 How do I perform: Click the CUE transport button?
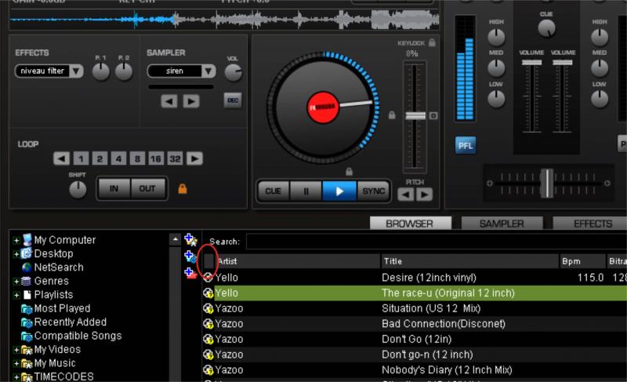273,191
